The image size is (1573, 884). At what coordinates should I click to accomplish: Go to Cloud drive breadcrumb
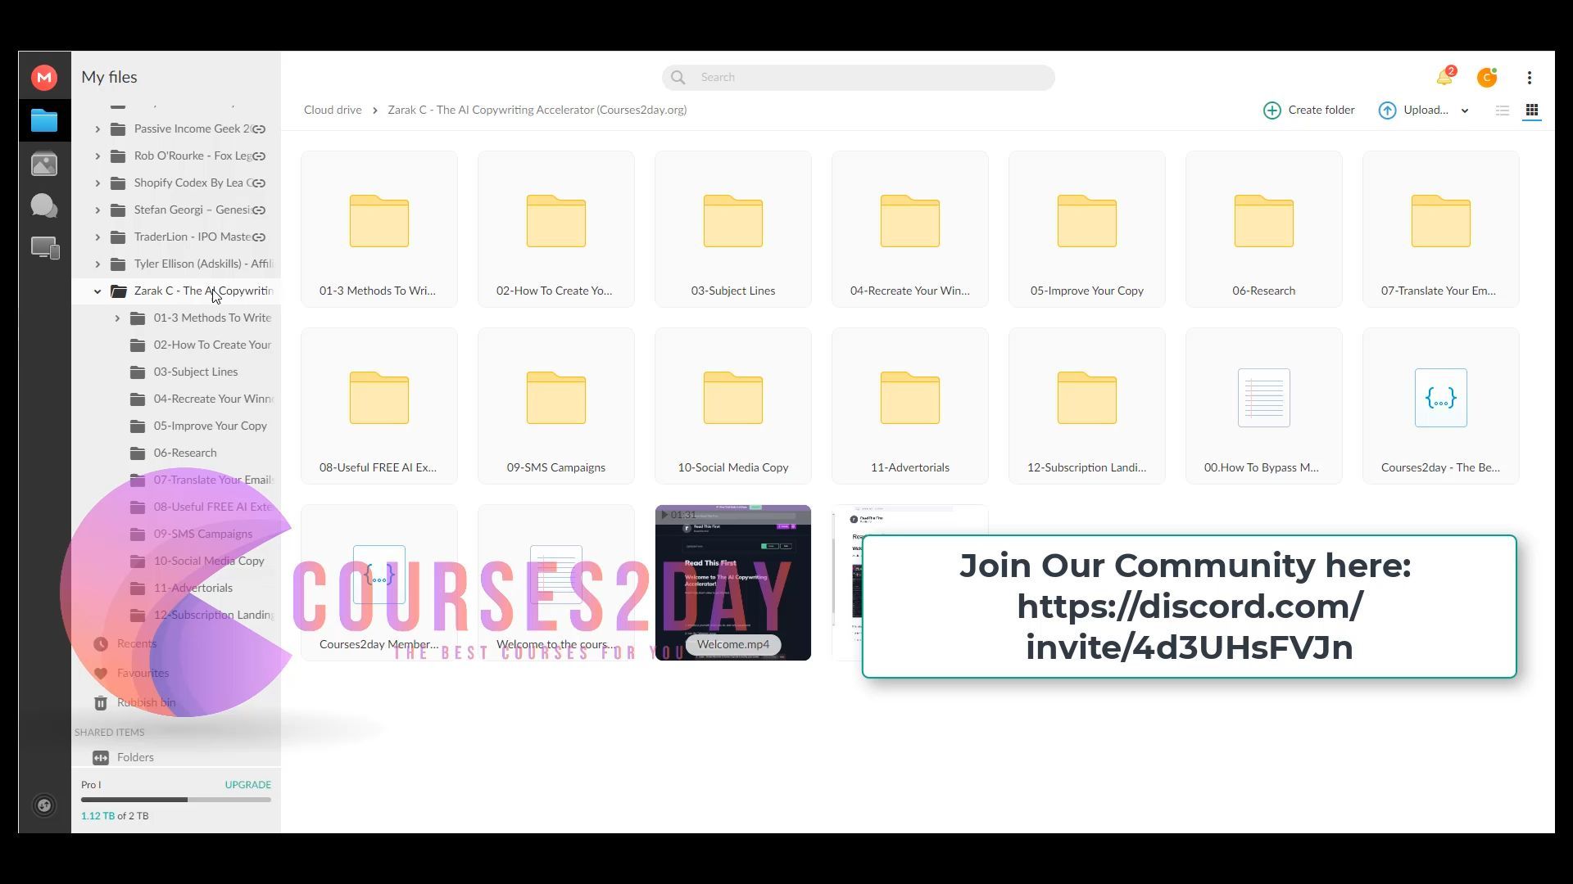point(333,110)
